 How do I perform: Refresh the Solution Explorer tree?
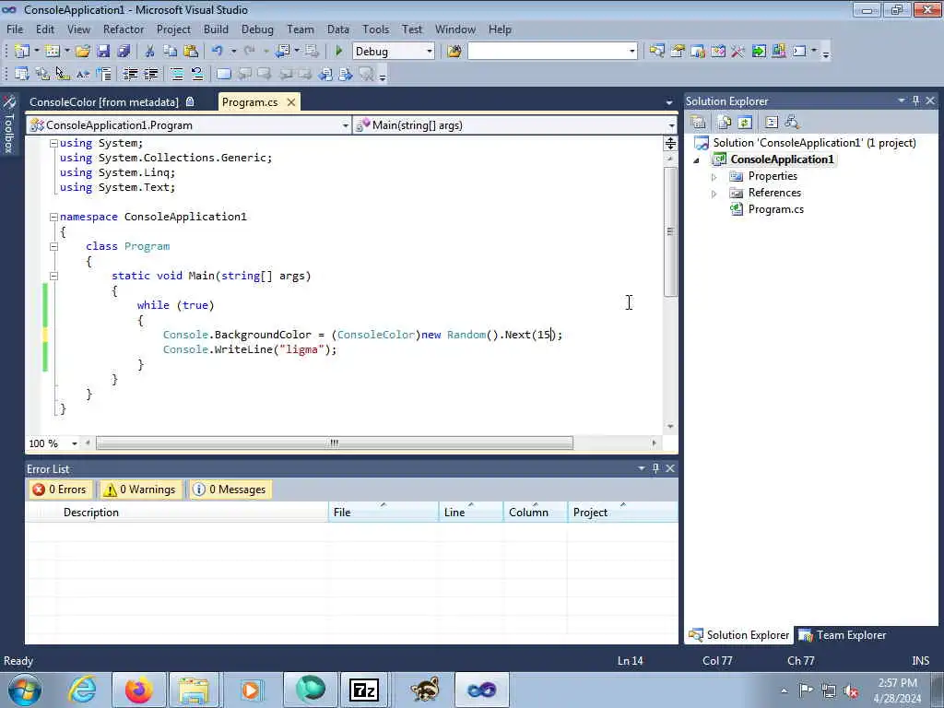[x=745, y=123]
